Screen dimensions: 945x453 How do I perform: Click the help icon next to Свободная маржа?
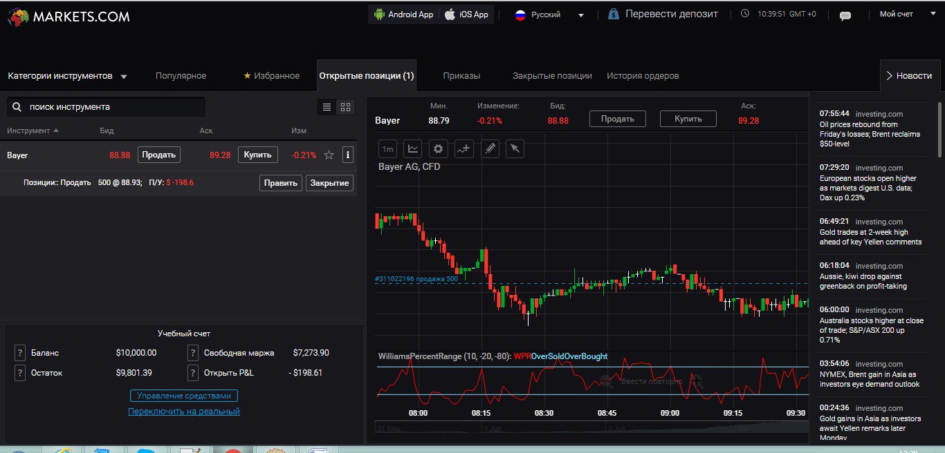tap(193, 353)
